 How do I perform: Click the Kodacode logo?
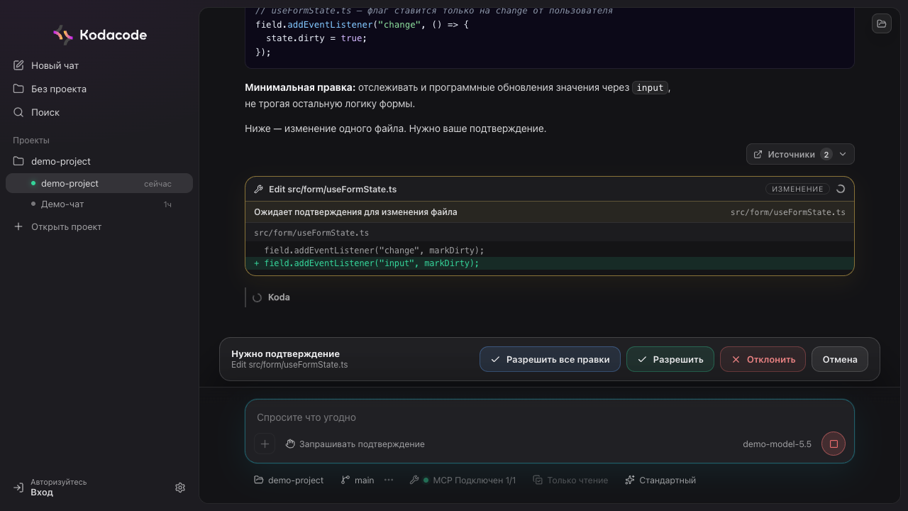pyautogui.click(x=99, y=35)
